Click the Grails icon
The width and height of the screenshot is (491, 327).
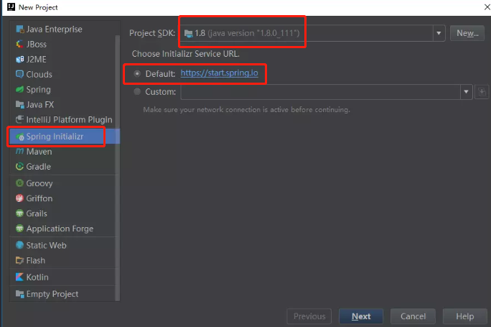click(x=19, y=213)
